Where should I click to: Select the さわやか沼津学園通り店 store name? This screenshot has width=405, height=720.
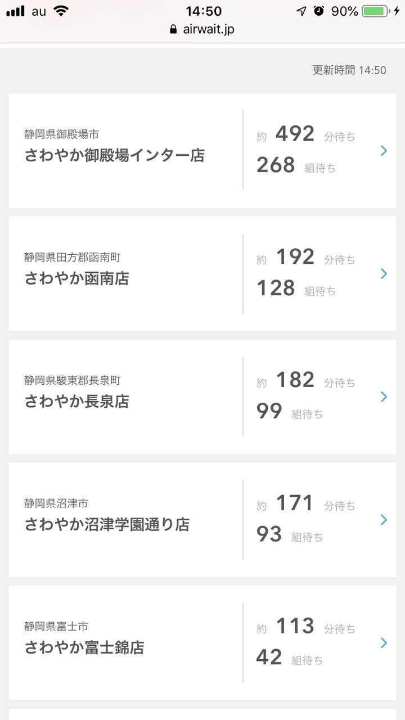click(x=107, y=525)
